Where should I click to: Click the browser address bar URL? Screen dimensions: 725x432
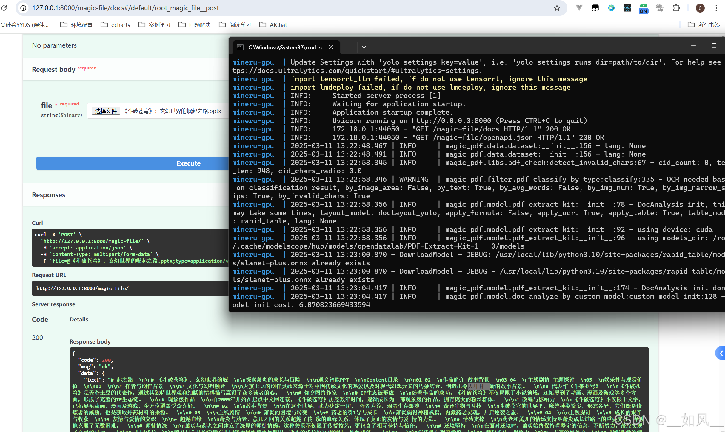[x=125, y=8]
